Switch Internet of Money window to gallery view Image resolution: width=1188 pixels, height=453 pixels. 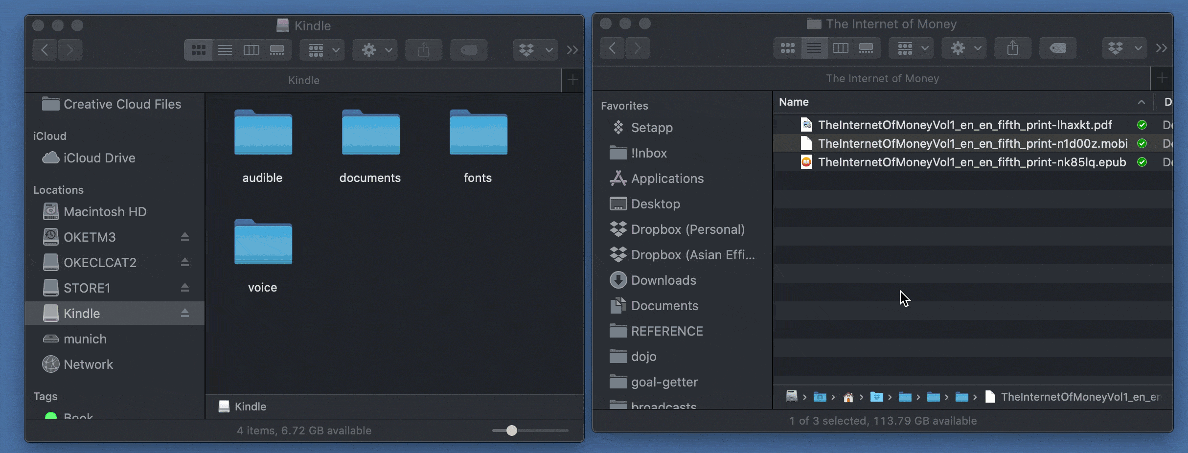(x=867, y=48)
